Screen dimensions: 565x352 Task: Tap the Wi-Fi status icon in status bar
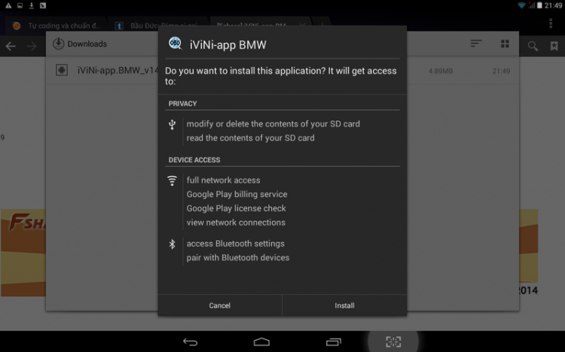click(x=521, y=5)
